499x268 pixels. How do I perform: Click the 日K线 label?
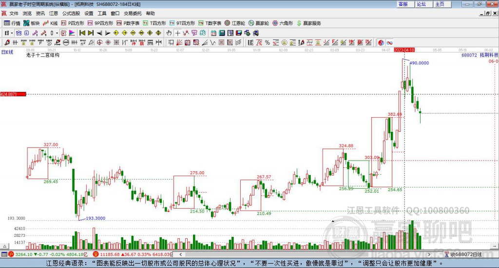tap(7, 52)
